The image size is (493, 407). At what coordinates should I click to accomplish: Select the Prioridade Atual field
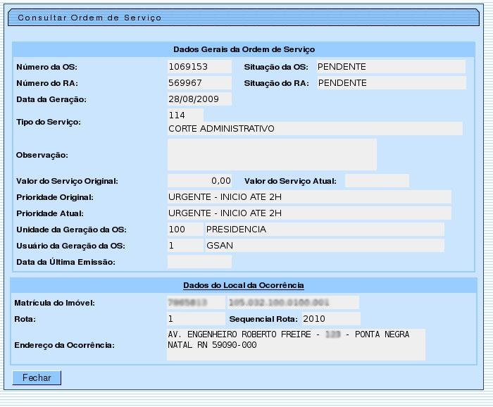point(309,213)
